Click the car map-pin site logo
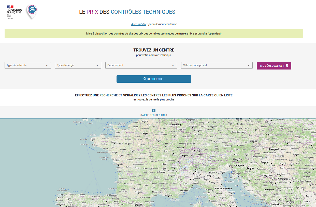 click(x=32, y=11)
